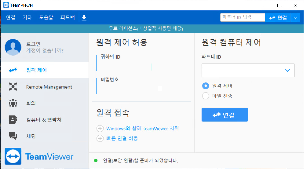Open 컴퓨터 & 연락처 in the sidebar
Image resolution: width=304 pixels, height=169 pixels.
tap(44, 119)
